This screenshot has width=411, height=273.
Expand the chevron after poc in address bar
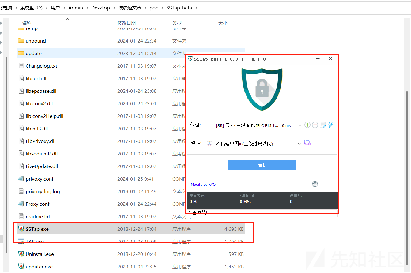click(162, 8)
